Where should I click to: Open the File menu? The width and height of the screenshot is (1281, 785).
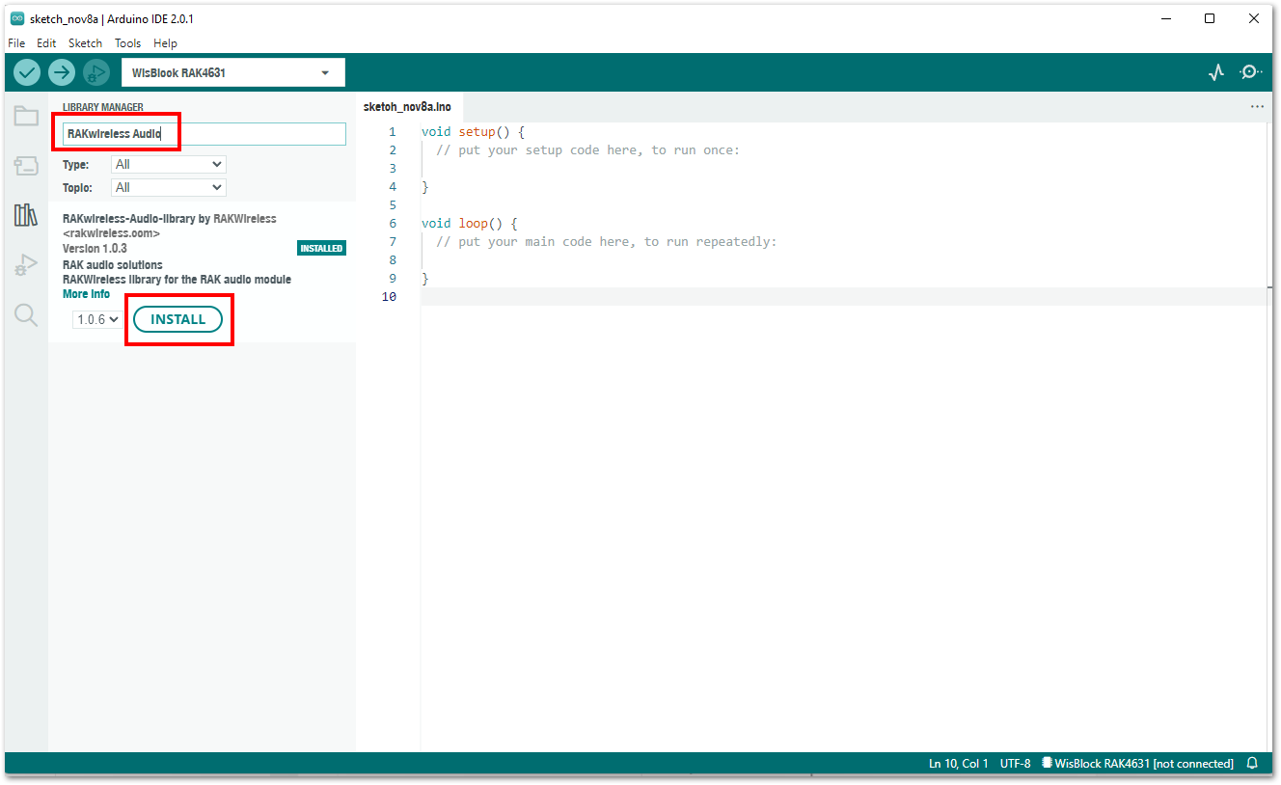(x=16, y=43)
